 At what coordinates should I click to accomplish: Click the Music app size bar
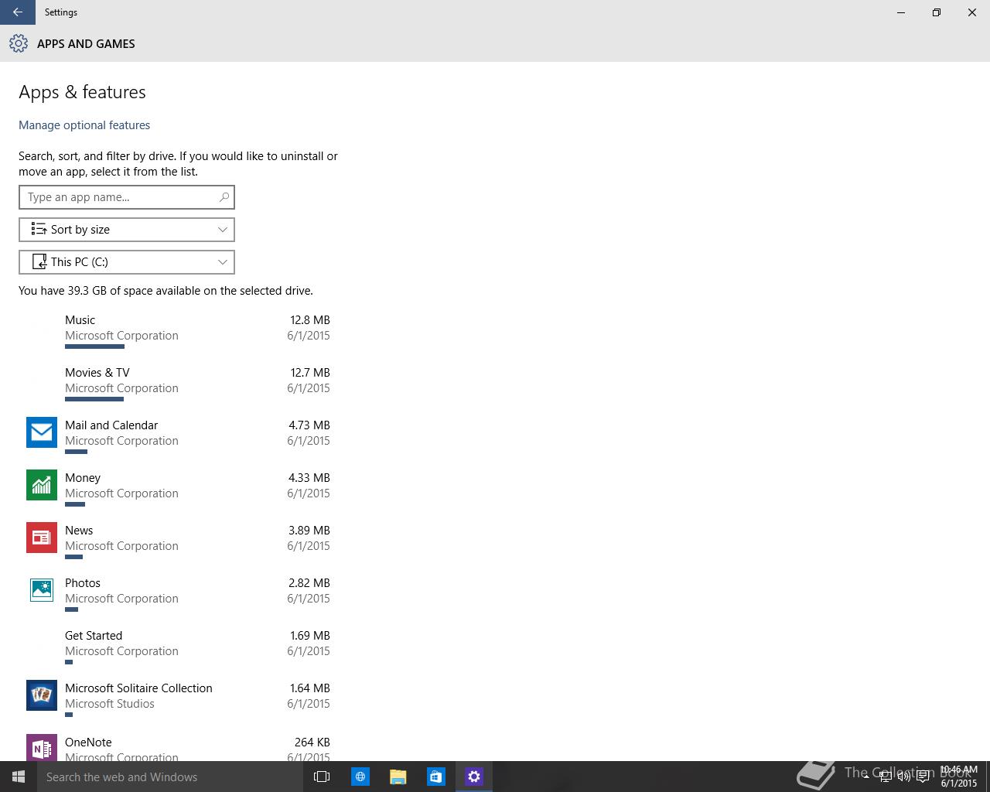tap(94, 346)
